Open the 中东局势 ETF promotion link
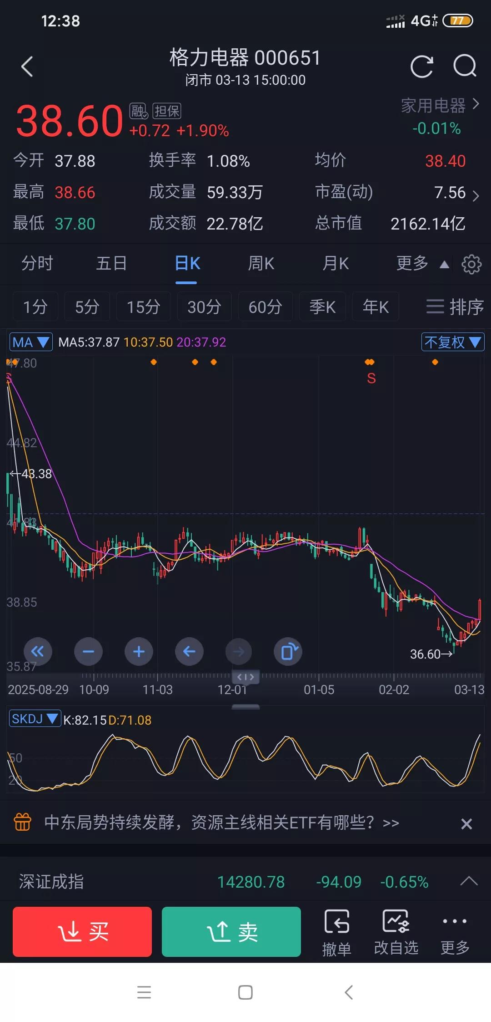Image resolution: width=491 pixels, height=1022 pixels. pos(222,822)
